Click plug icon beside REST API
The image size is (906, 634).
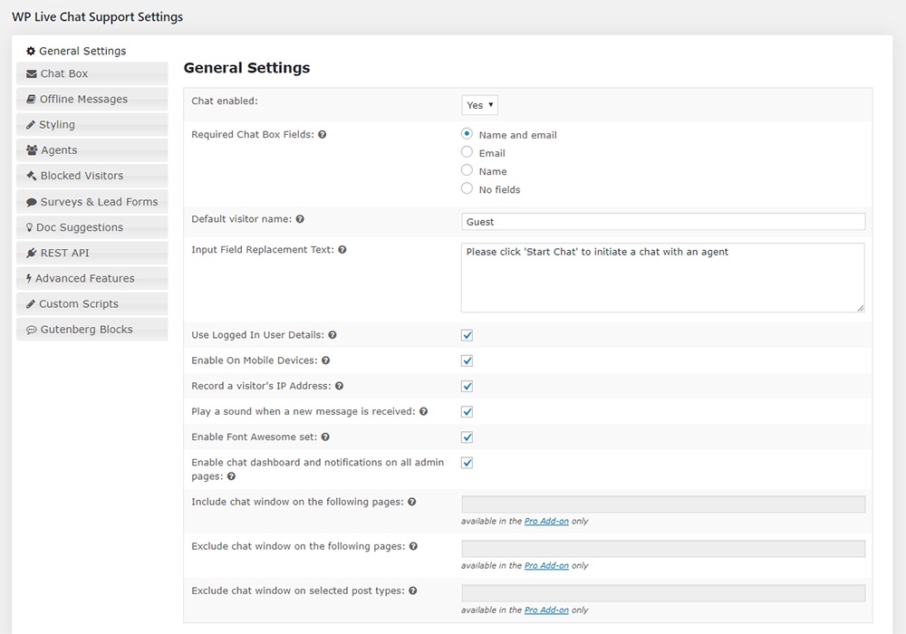tap(32, 253)
